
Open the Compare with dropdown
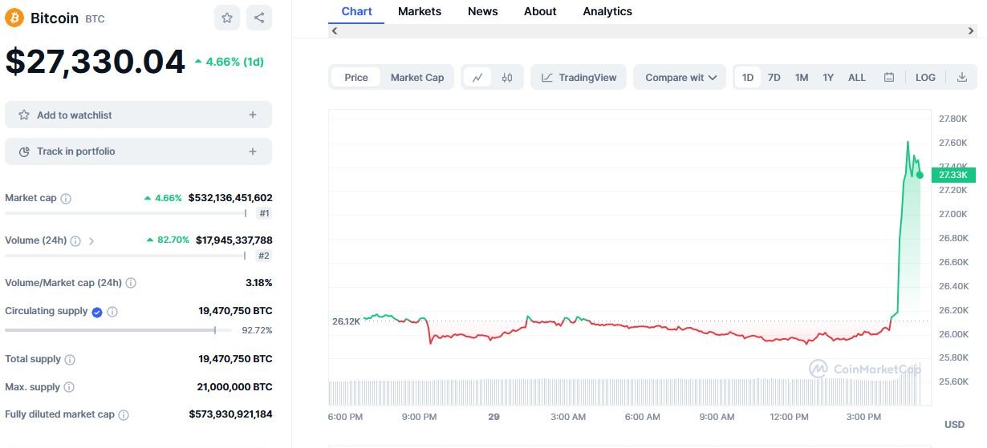[680, 78]
